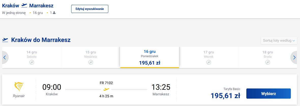Open the Sortuj loty według dropdown
The width and height of the screenshot is (300, 106).
(279, 40)
